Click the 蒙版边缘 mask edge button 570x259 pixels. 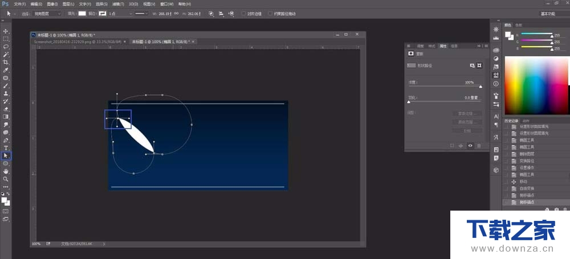(467, 114)
